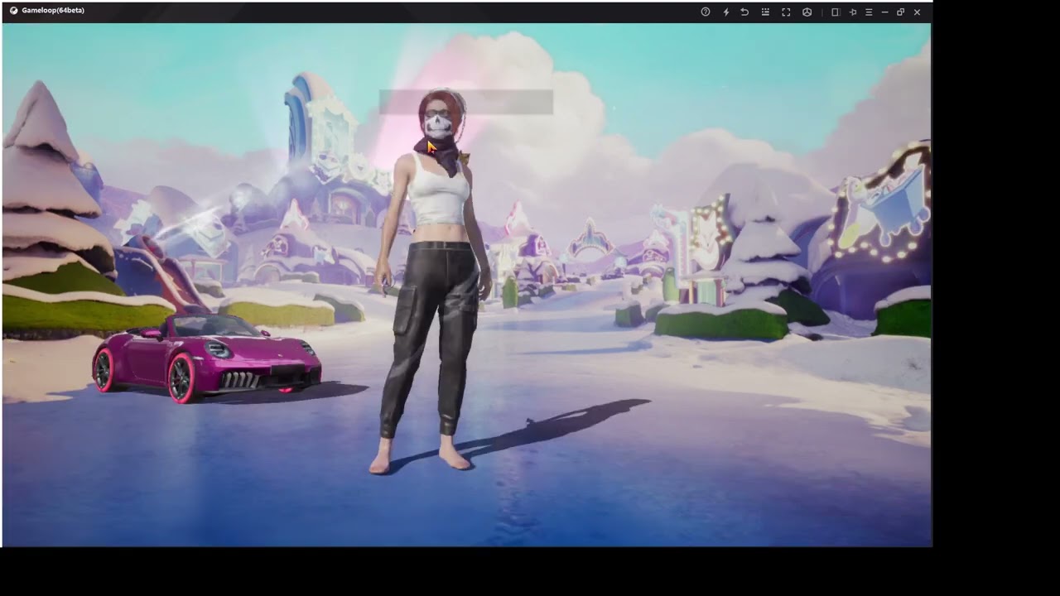
Task: Restore down the Gameloop window
Action: click(900, 12)
